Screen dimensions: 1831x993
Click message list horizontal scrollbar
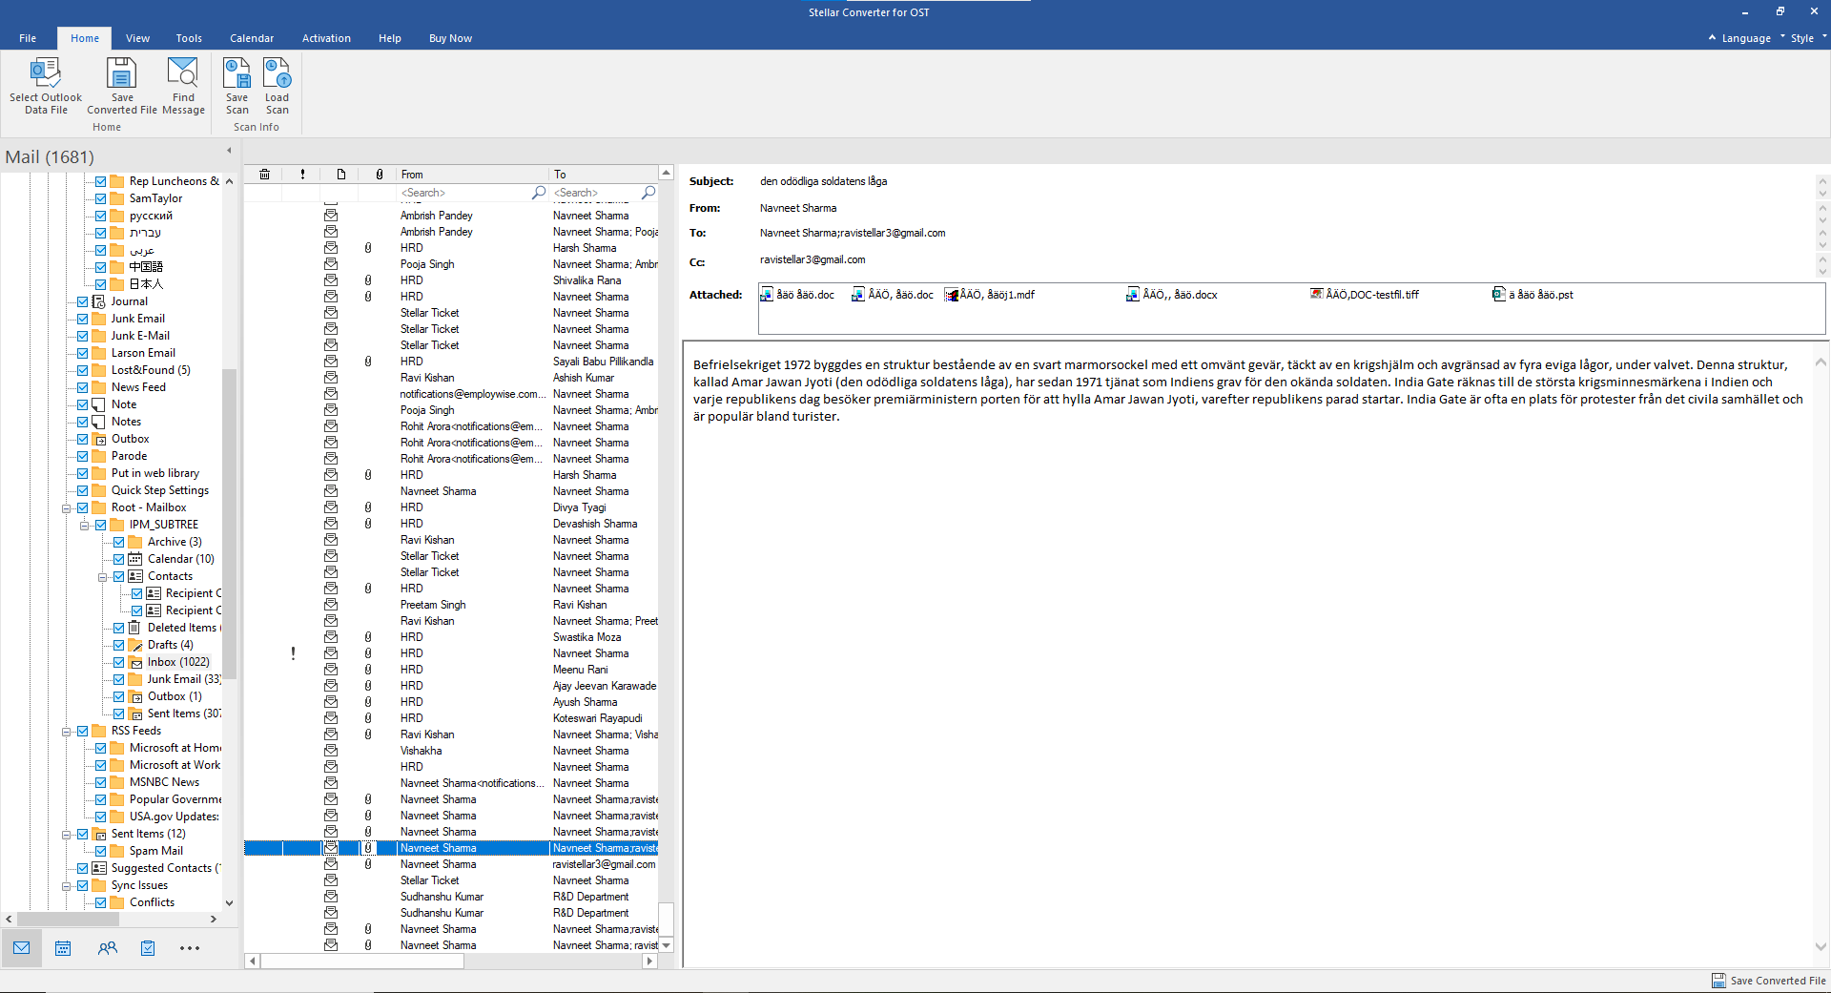[x=362, y=962]
